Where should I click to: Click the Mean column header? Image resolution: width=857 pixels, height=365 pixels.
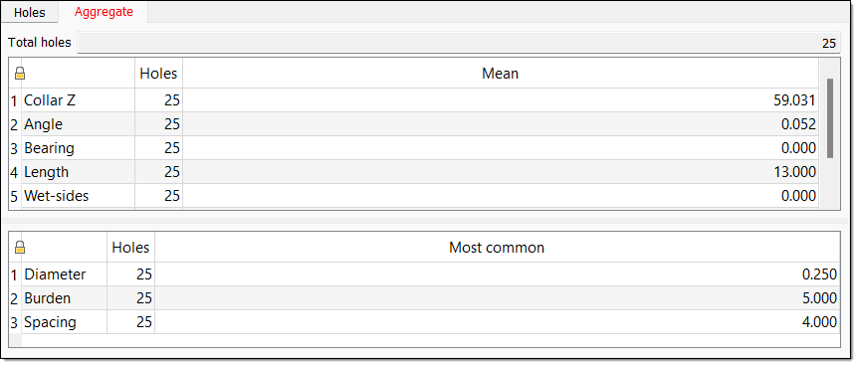point(500,74)
